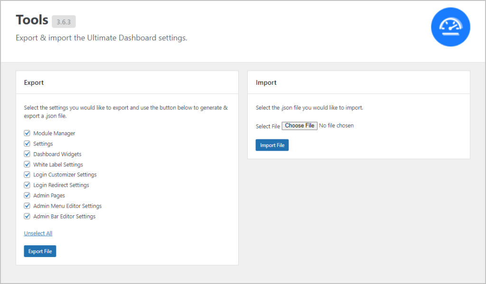Click the Unselect All link

(38, 233)
